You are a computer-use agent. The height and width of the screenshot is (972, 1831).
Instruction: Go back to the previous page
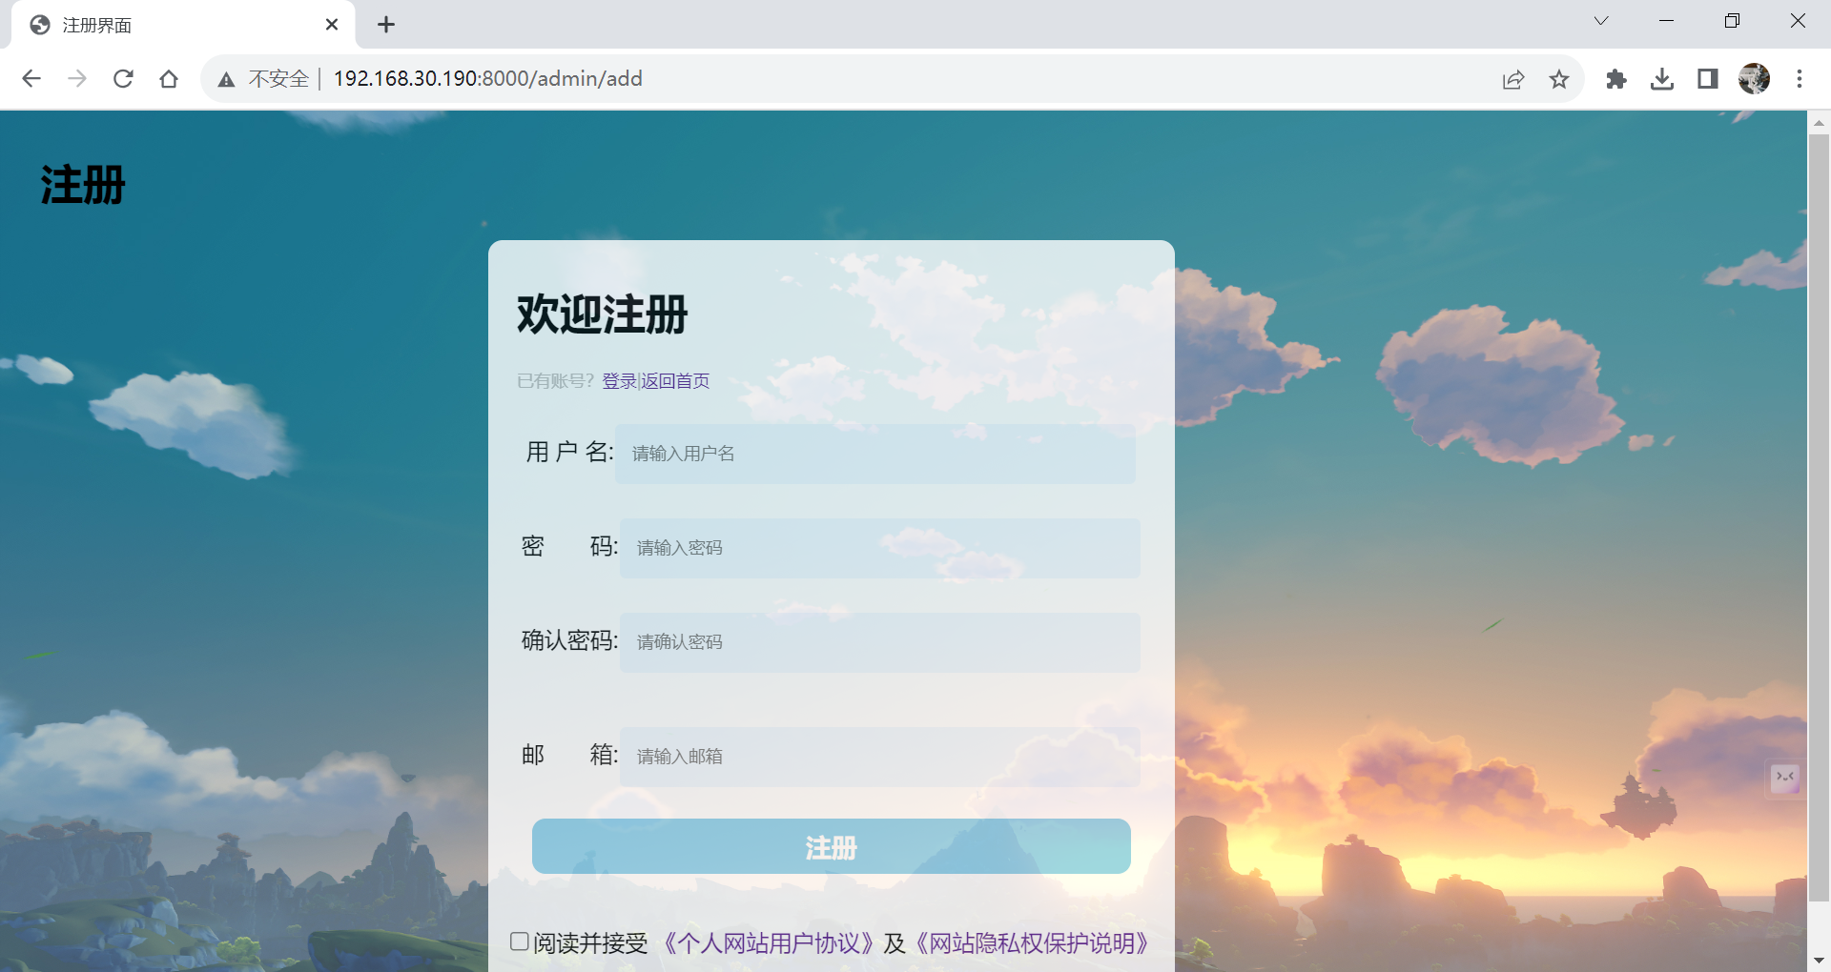point(31,79)
